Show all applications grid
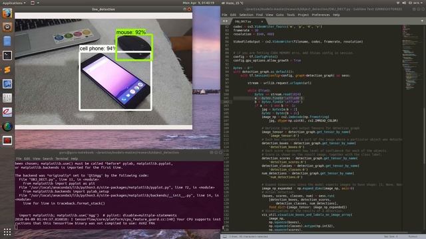 coord(7,232)
